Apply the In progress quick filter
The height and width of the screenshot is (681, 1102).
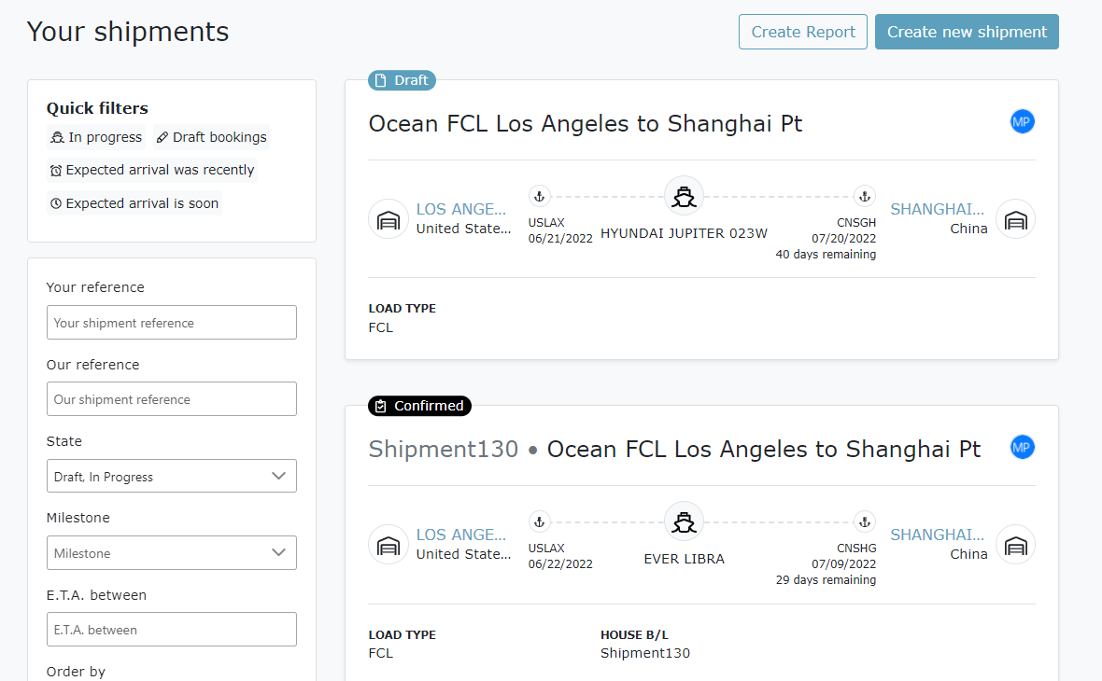pos(95,137)
